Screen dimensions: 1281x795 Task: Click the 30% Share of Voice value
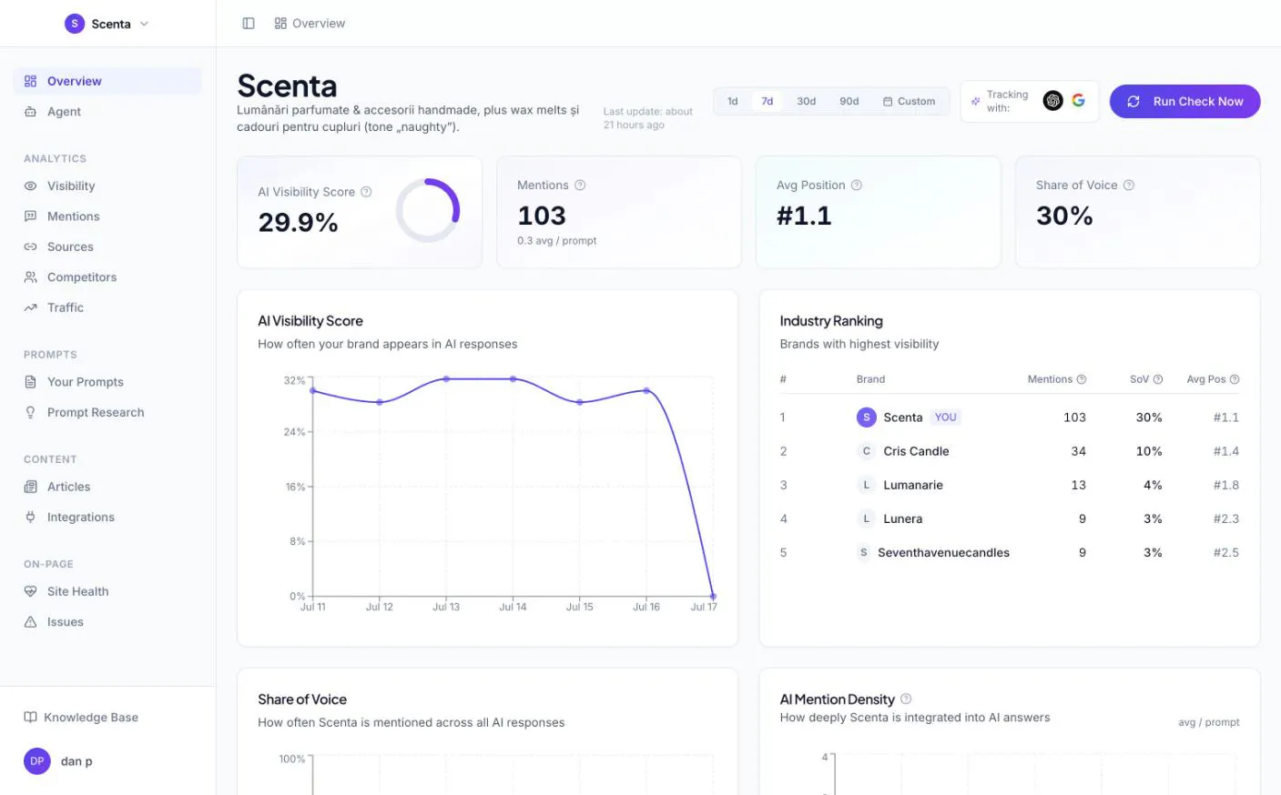coord(1064,216)
